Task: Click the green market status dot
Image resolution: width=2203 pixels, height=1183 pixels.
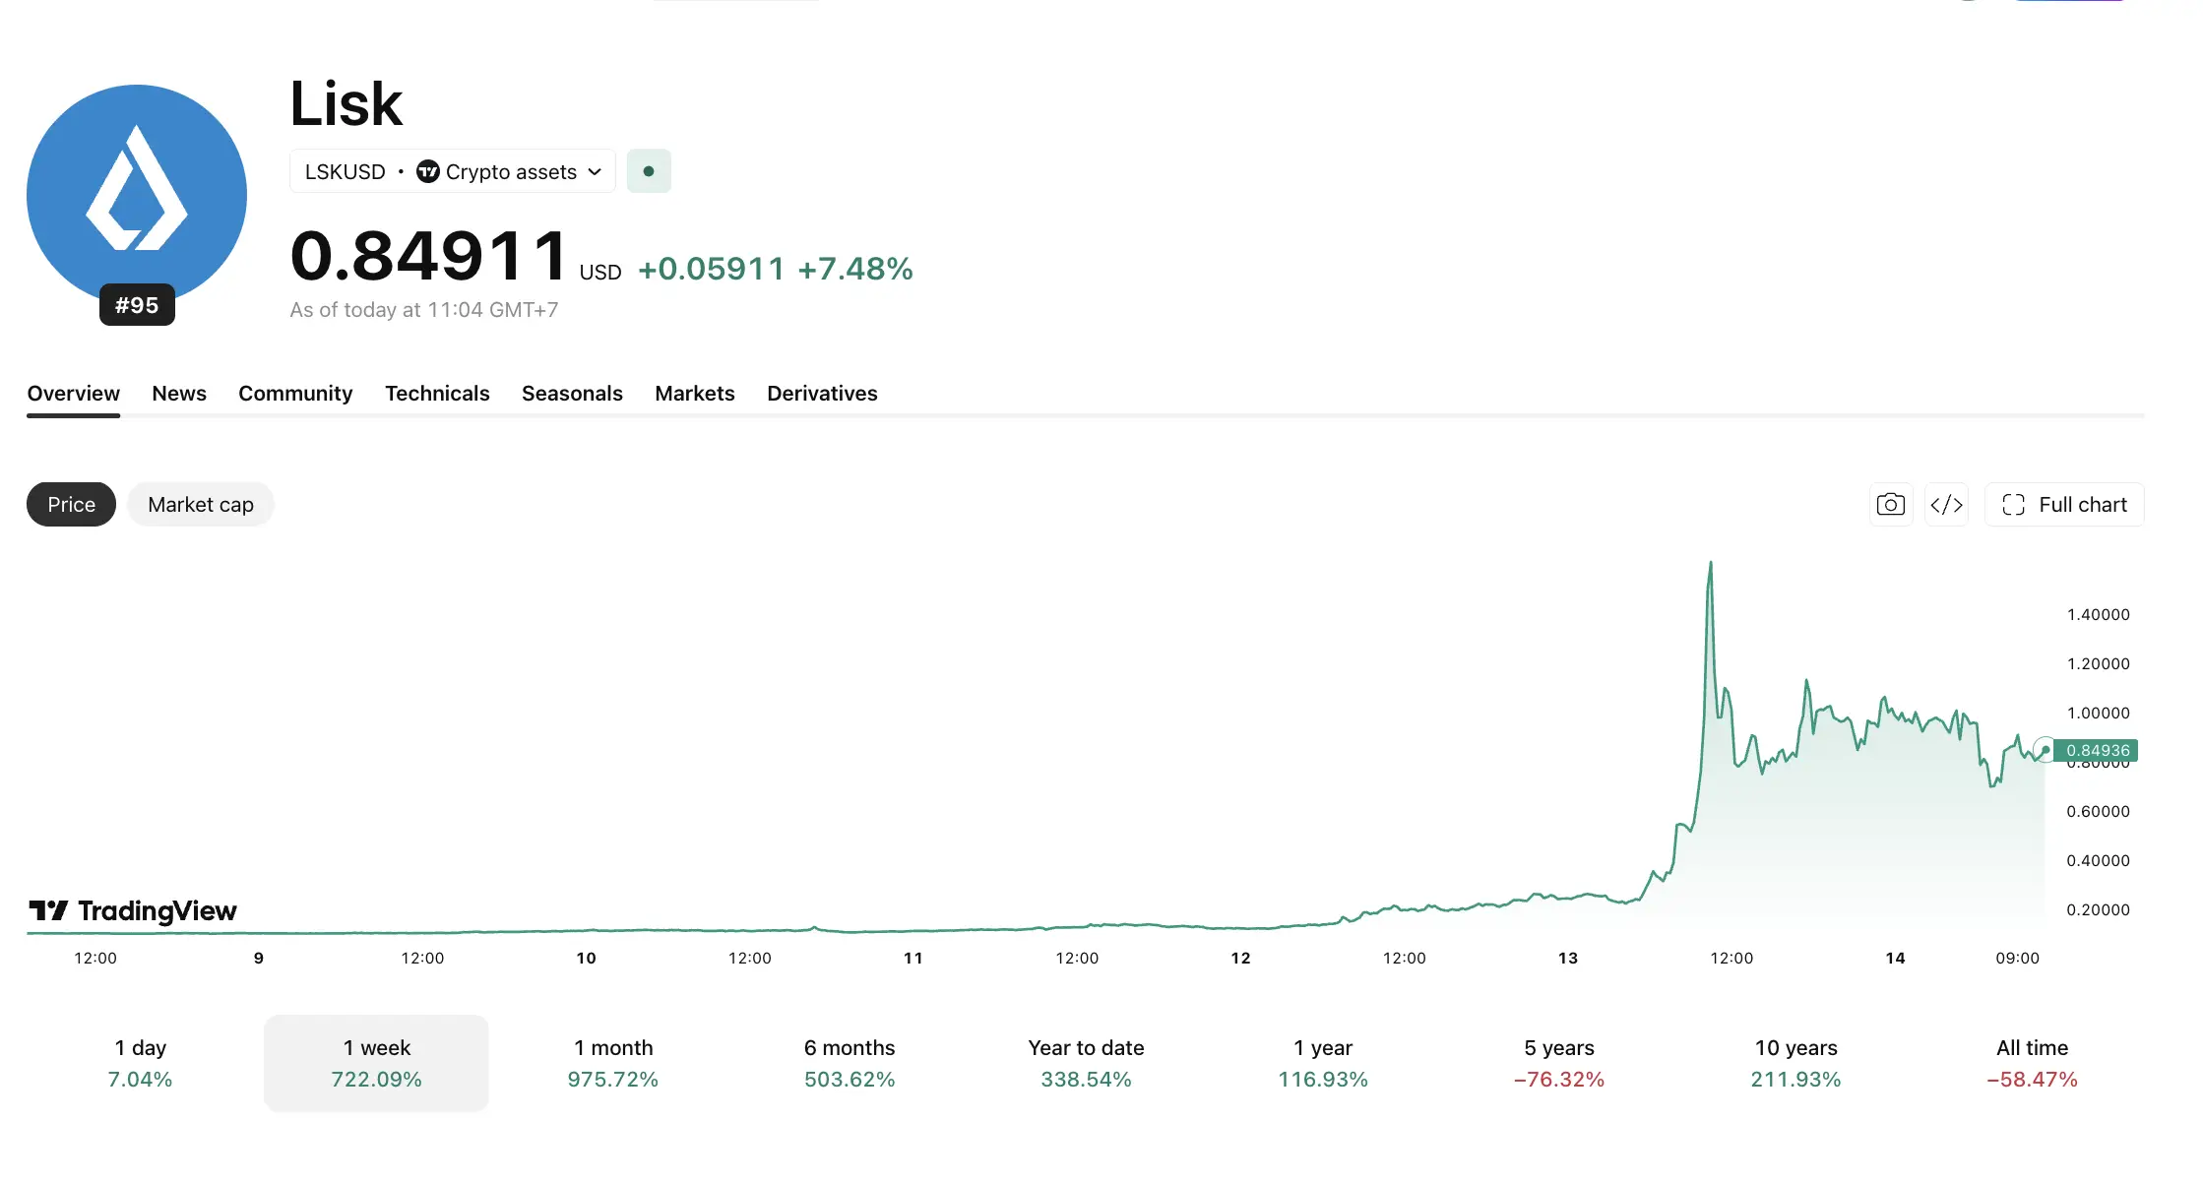Action: coord(649,171)
